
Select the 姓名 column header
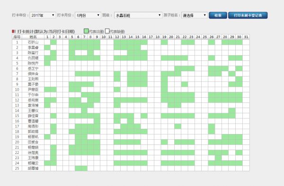[33, 37]
